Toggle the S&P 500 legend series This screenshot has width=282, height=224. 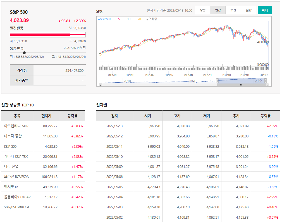[x=104, y=19]
